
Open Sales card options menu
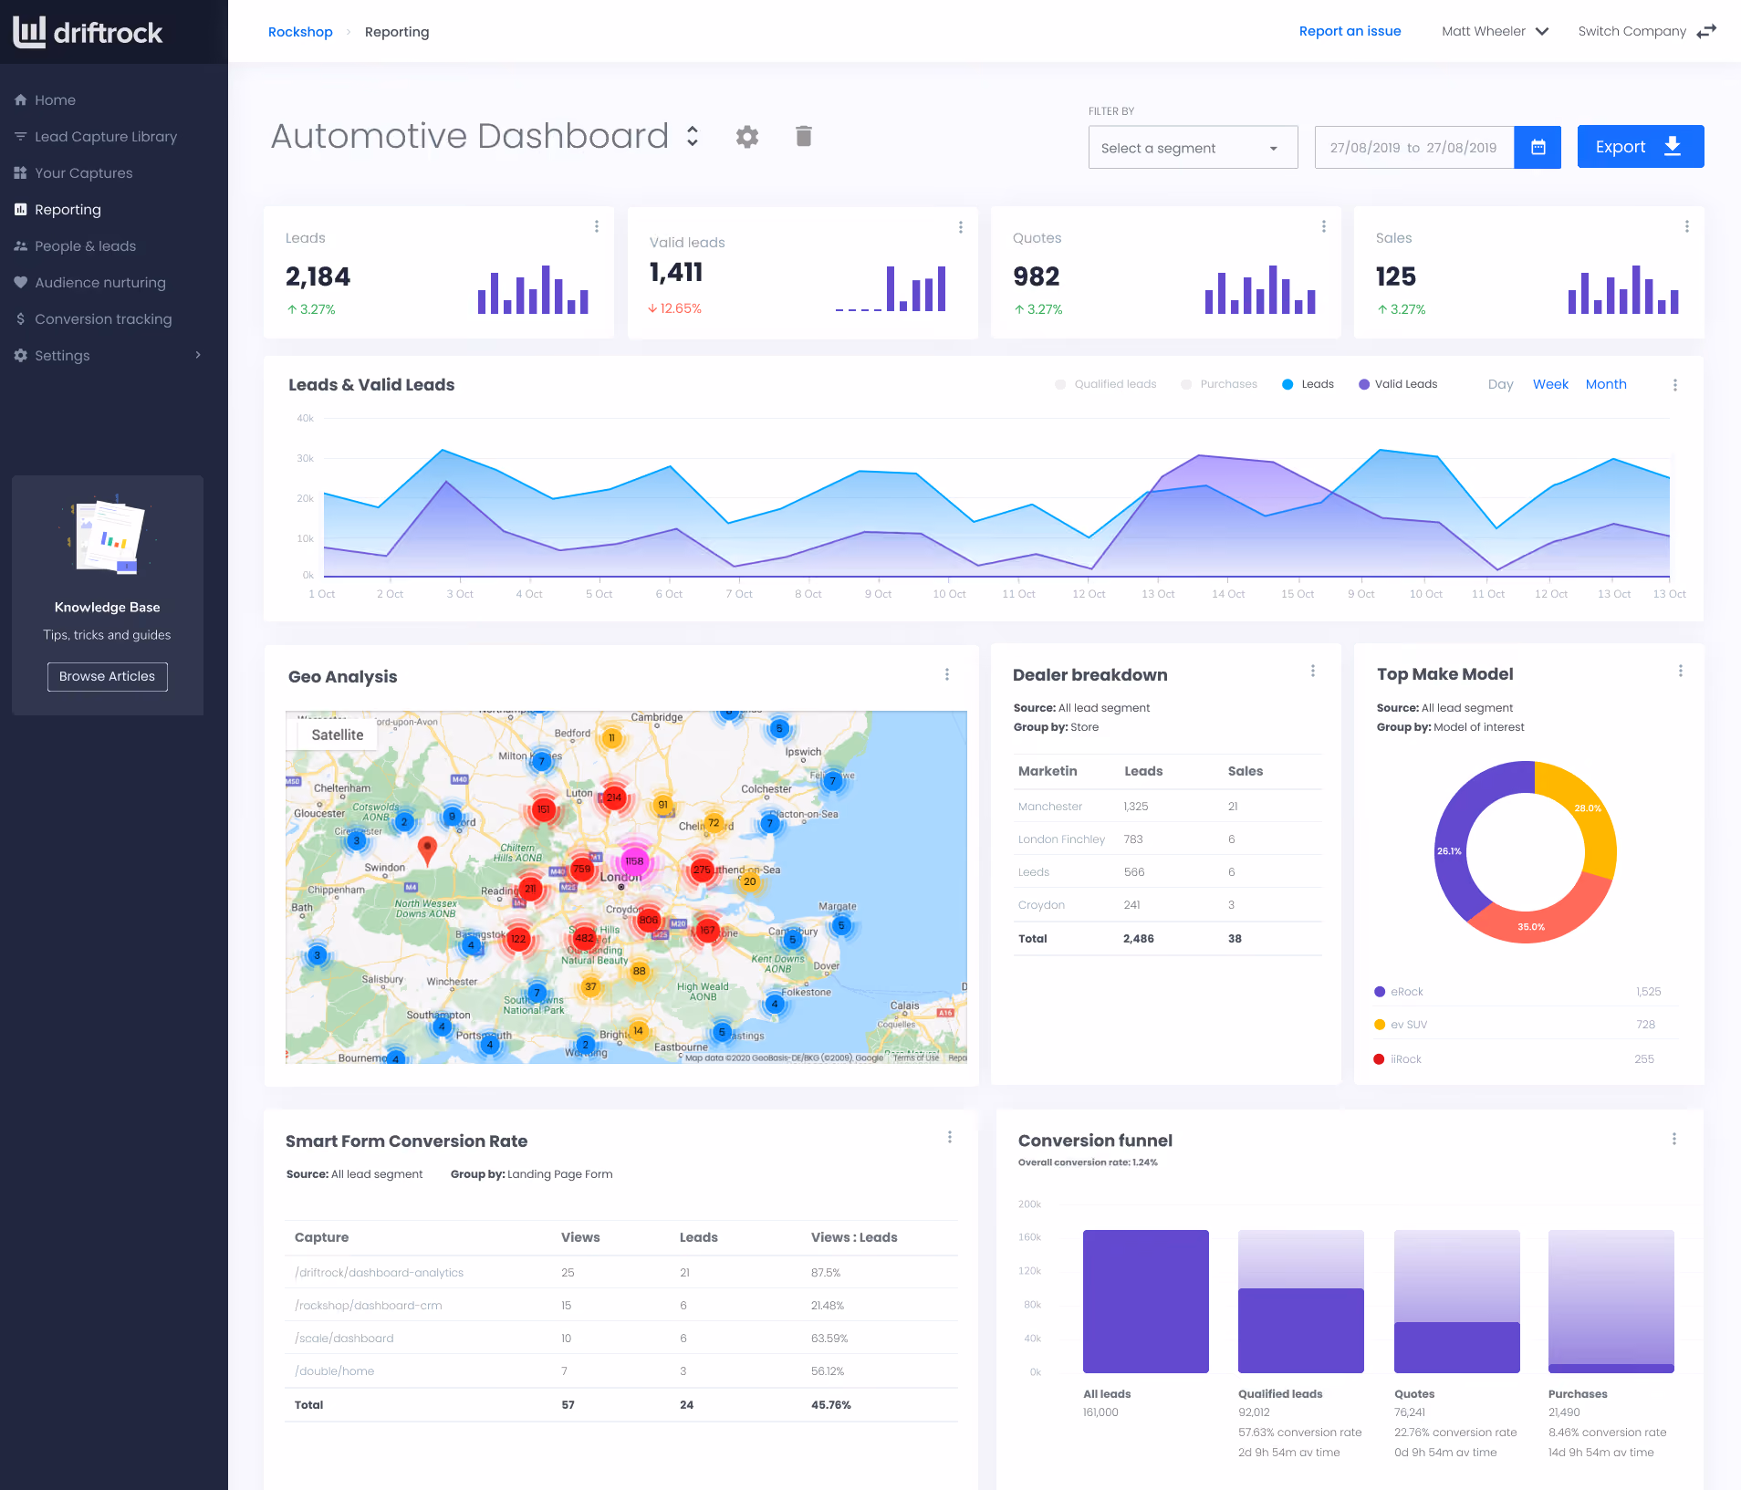pyautogui.click(x=1687, y=226)
